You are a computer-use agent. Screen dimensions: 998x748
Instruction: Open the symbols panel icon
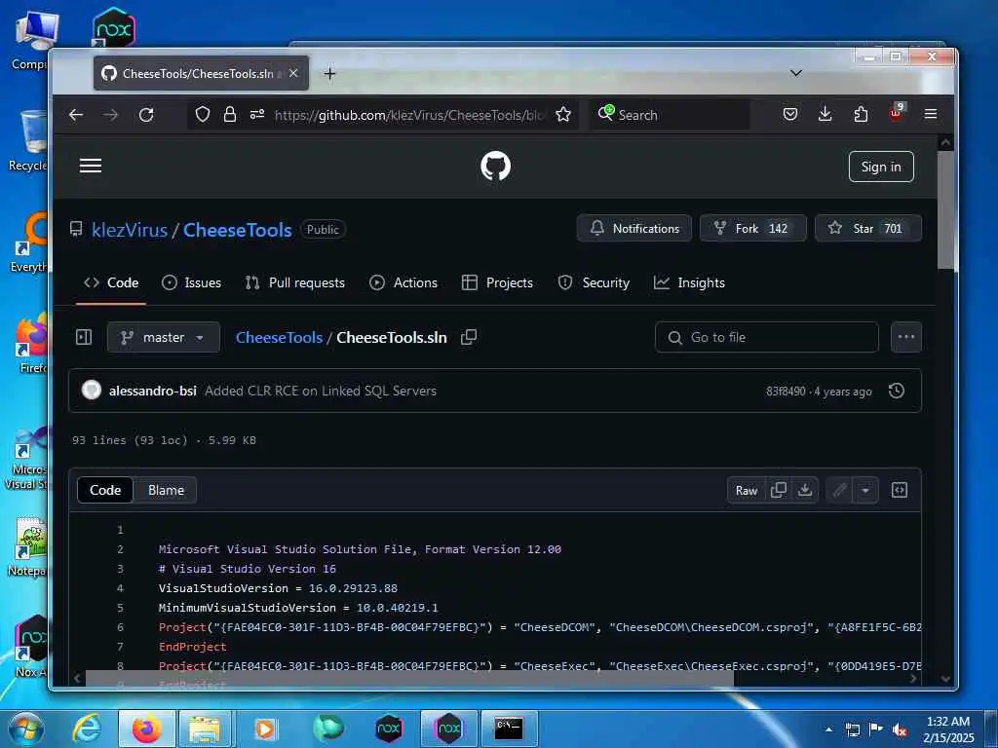pyautogui.click(x=900, y=490)
